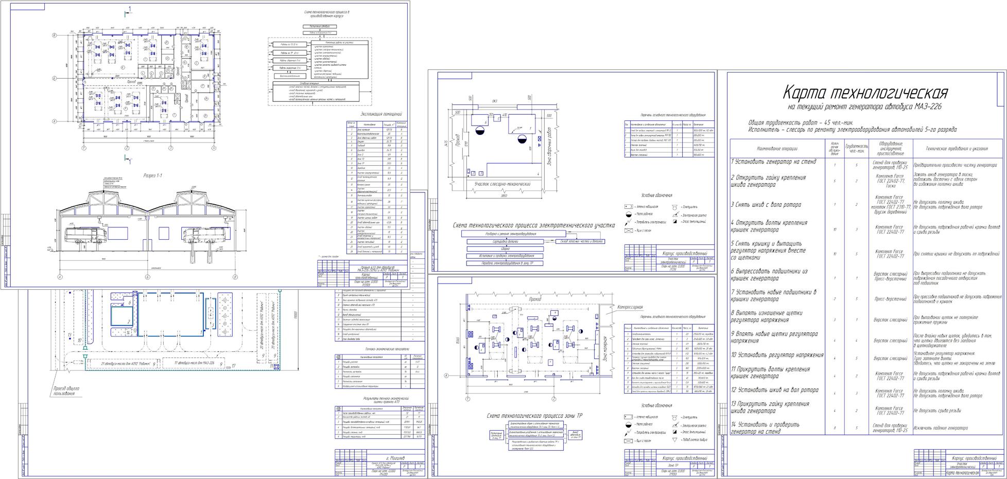Click note 'Предварительно произвести чистку генератора'
This screenshot has width=1007, height=479.
coord(954,165)
